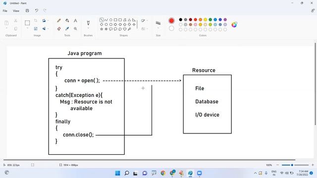Choose the rectangular Select tool

point(27,23)
